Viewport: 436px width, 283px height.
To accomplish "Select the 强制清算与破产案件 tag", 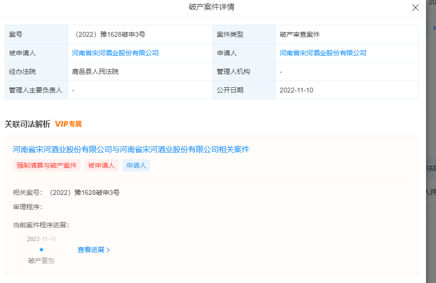I will (47, 165).
